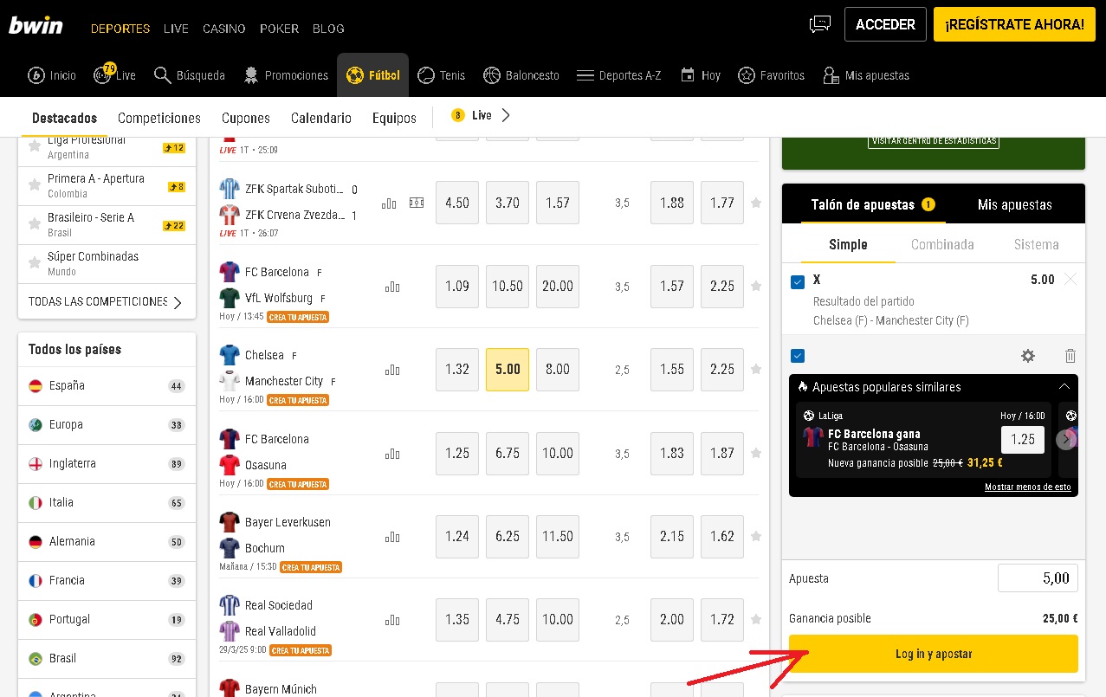
Task: Favorite Bayer Leverkusen vs Bochum star
Action: 756,536
